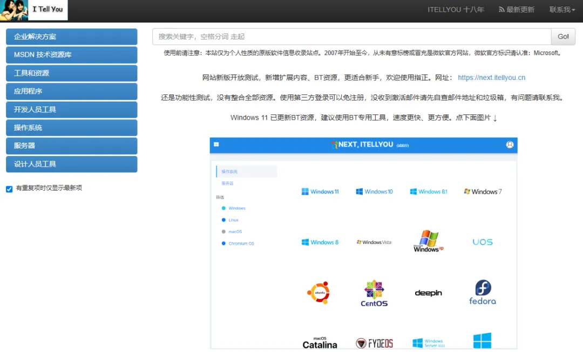The image size is (583, 352).
Task: Click the macOS Catalina logo
Action: tap(320, 343)
